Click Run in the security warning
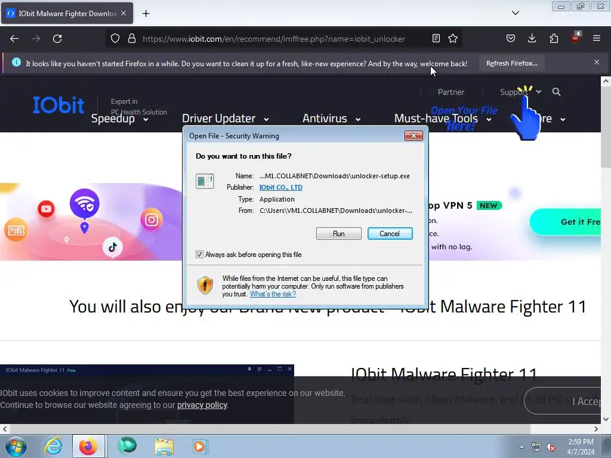The width and height of the screenshot is (611, 458). [339, 234]
